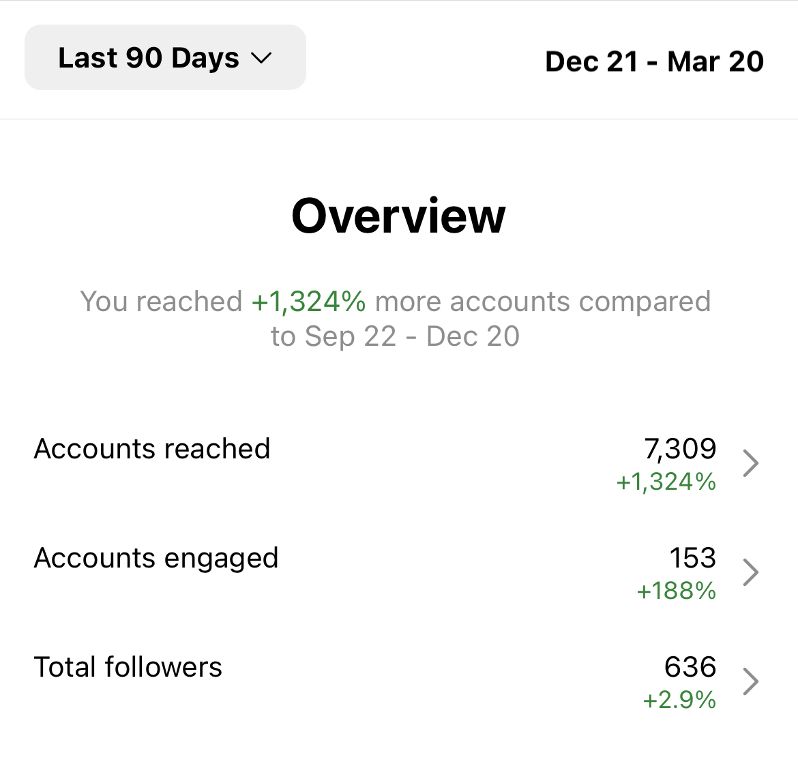This screenshot has width=798, height=779.
Task: Expand Total followers using its right chevron
Action: (750, 681)
